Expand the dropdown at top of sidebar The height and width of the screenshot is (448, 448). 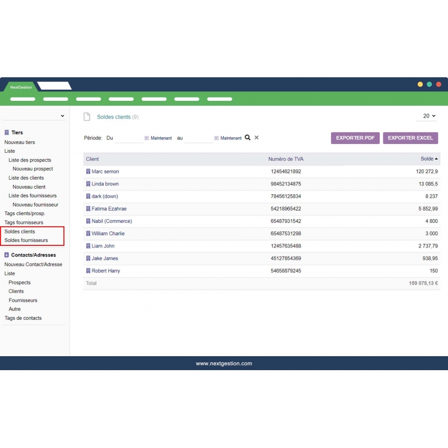click(x=62, y=116)
